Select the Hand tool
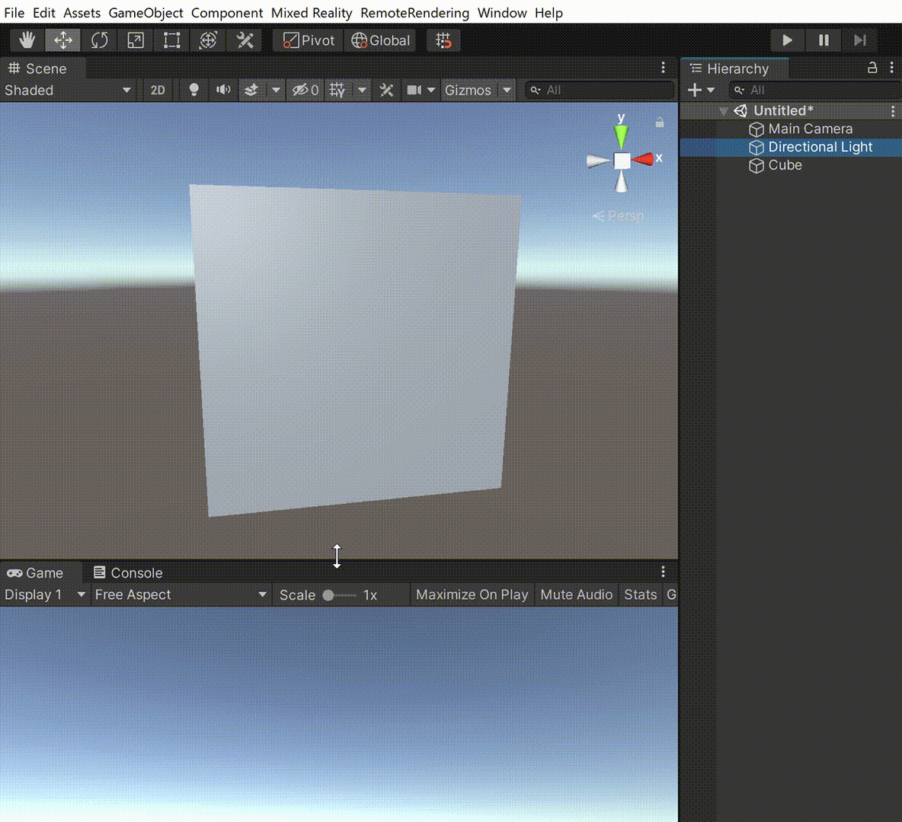Screen dimensions: 902x822 point(27,40)
